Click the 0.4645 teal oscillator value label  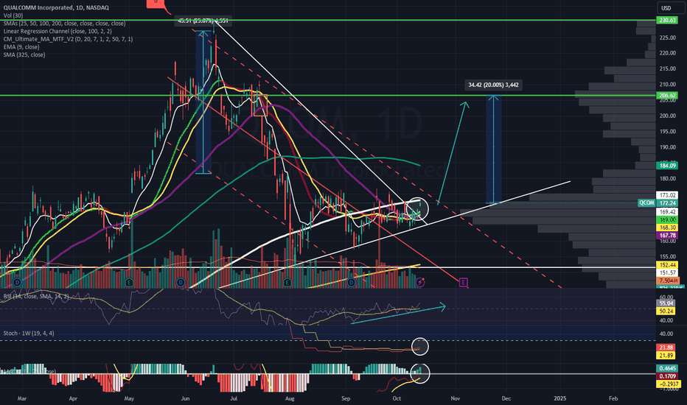pyautogui.click(x=667, y=369)
